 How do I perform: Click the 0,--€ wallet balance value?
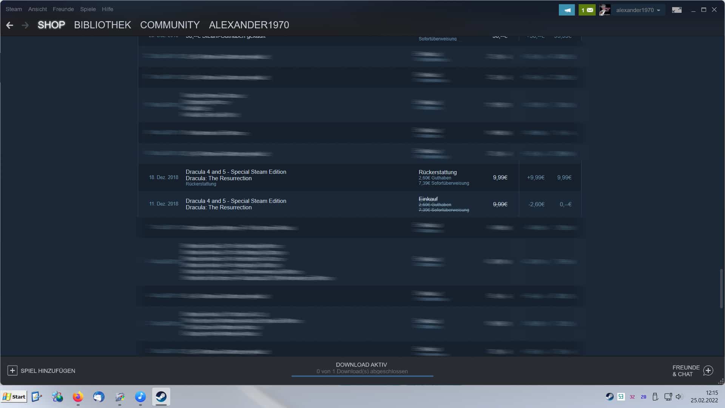[565, 204]
